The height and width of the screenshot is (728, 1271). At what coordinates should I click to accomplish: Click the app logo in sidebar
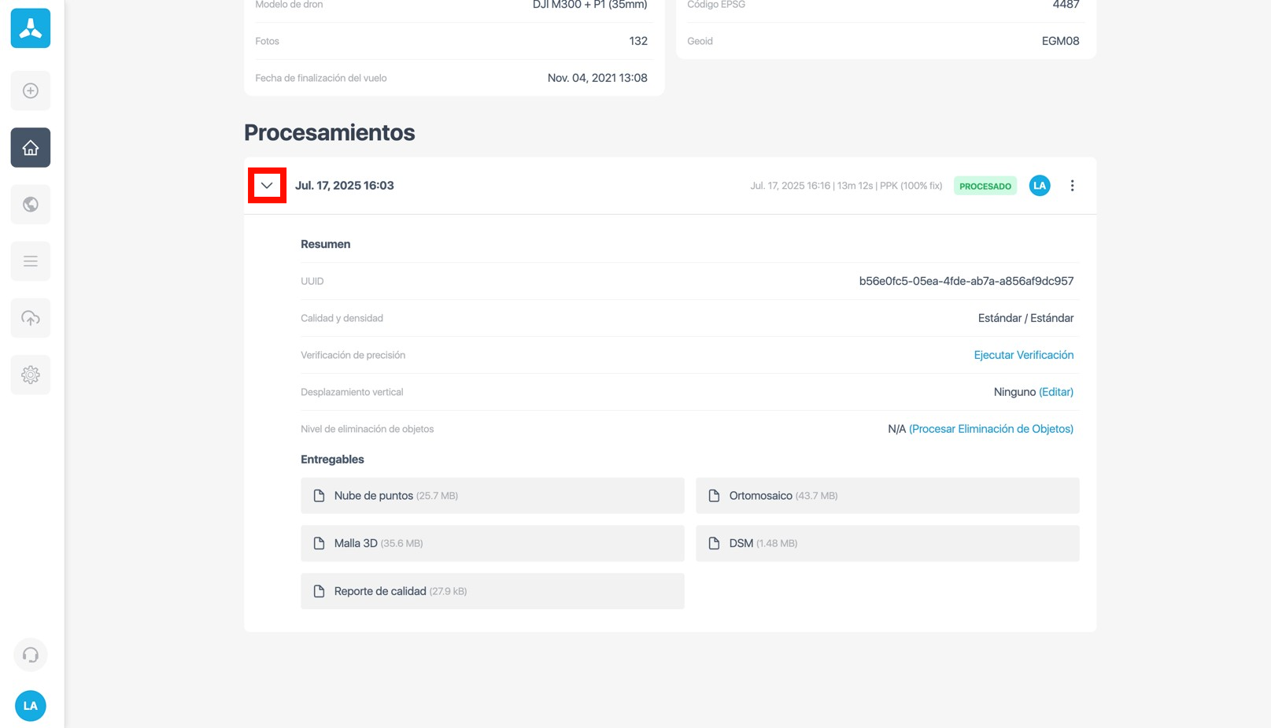(x=30, y=28)
